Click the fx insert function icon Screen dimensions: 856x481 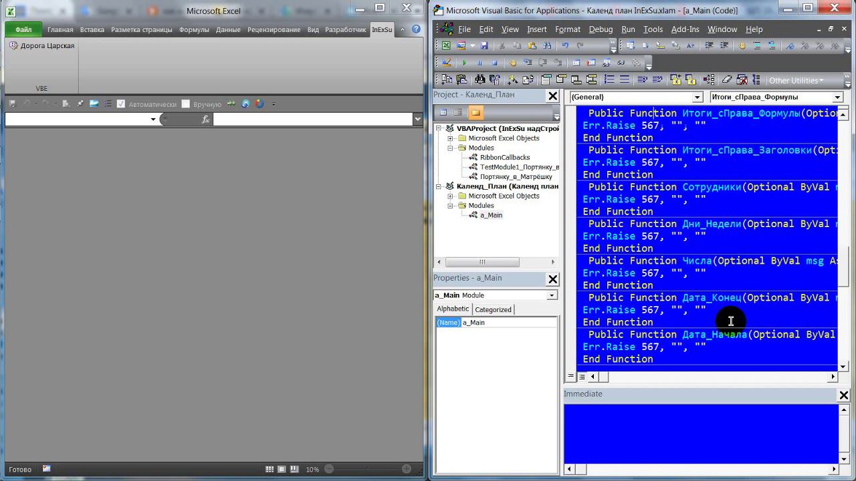(205, 120)
